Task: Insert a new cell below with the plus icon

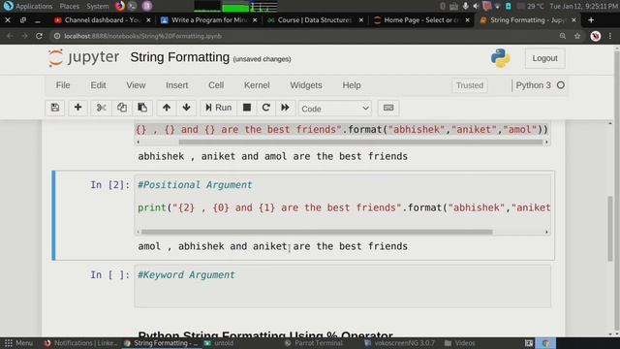Action: [77, 108]
